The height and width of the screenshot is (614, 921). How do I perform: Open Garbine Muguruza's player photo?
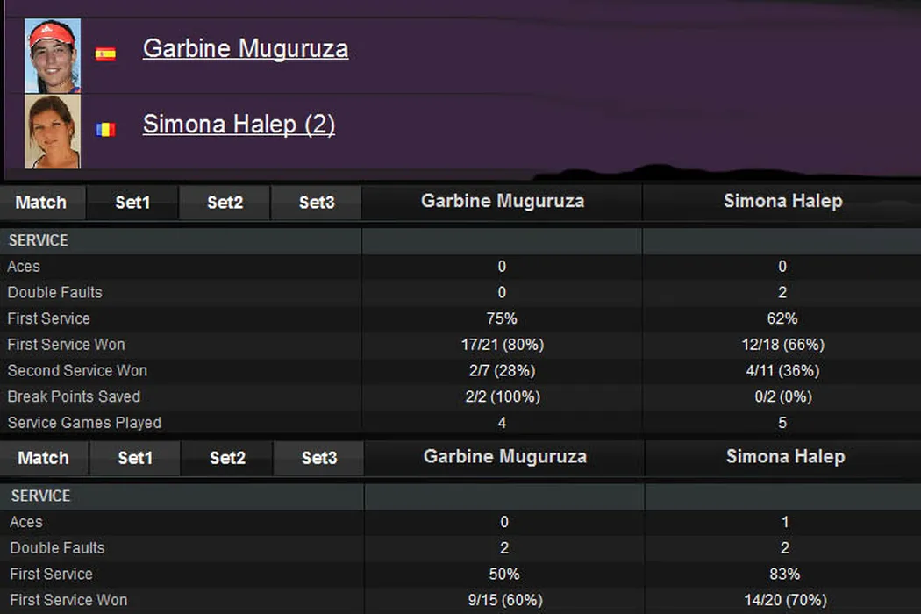[x=53, y=55]
